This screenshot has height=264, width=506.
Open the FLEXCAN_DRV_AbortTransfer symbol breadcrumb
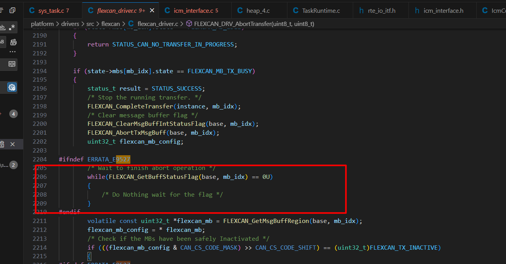[254, 24]
